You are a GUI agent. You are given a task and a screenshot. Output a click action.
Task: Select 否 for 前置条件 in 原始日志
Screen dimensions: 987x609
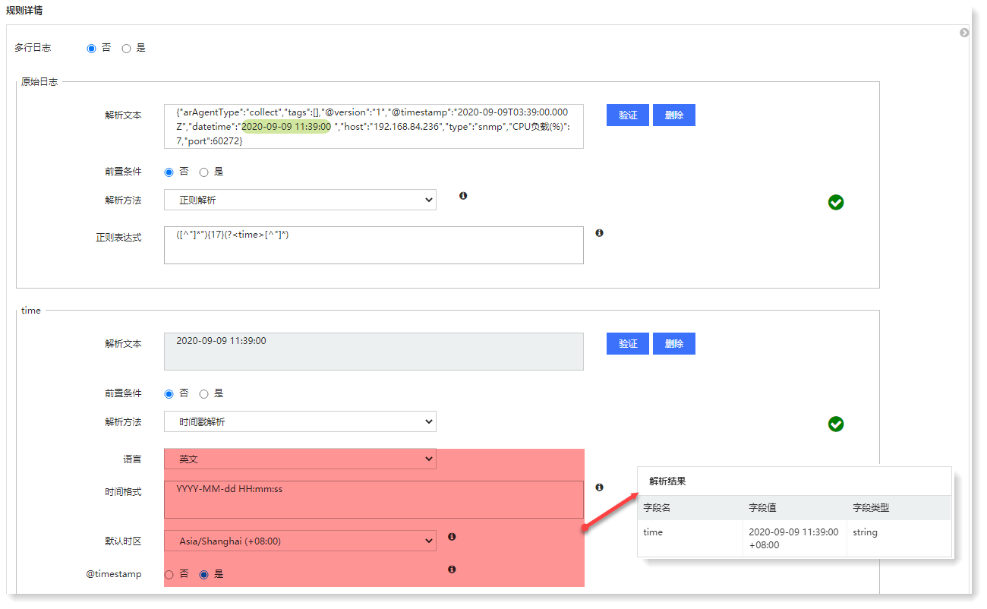point(169,172)
